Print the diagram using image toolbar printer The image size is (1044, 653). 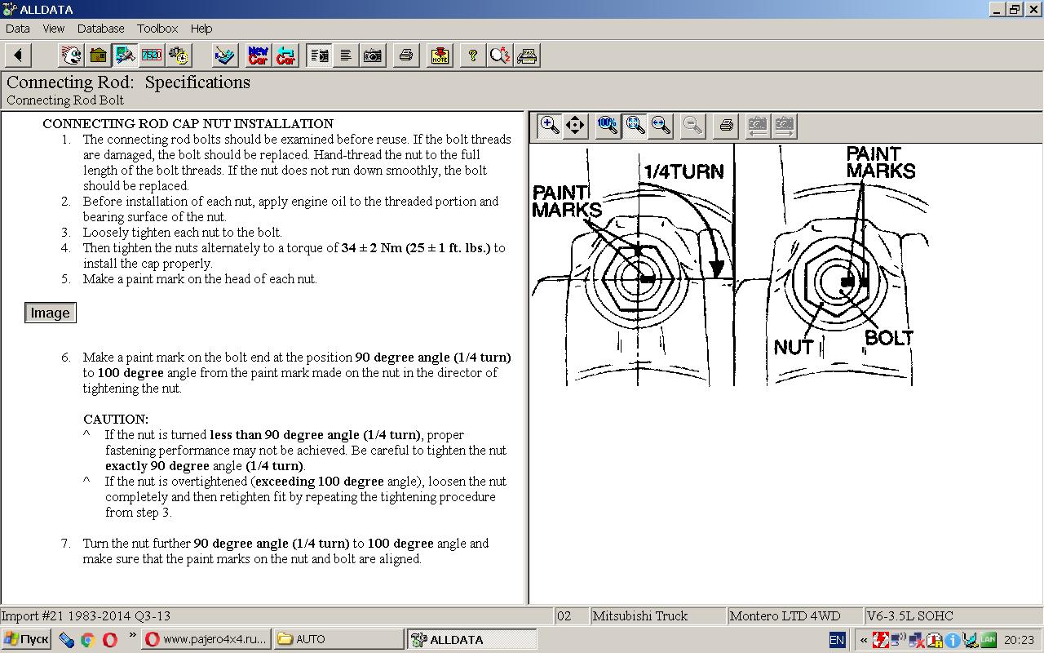(x=726, y=126)
